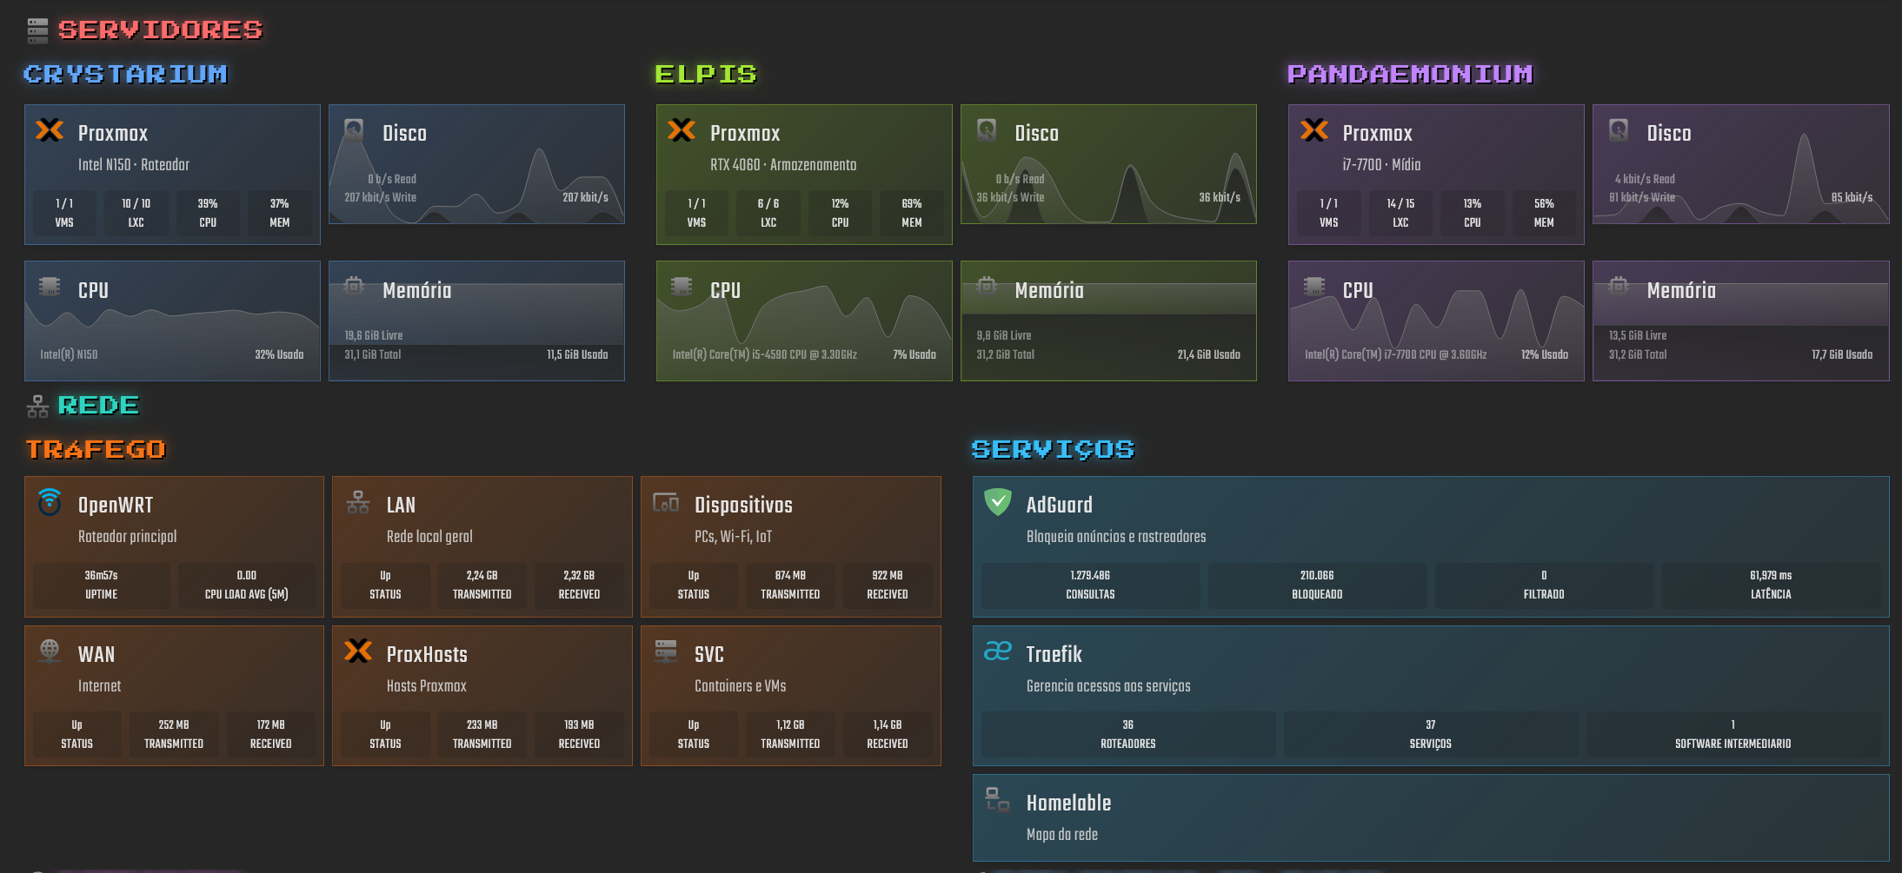The width and height of the screenshot is (1902, 873).
Task: Click the SVC server icon
Action: (666, 651)
